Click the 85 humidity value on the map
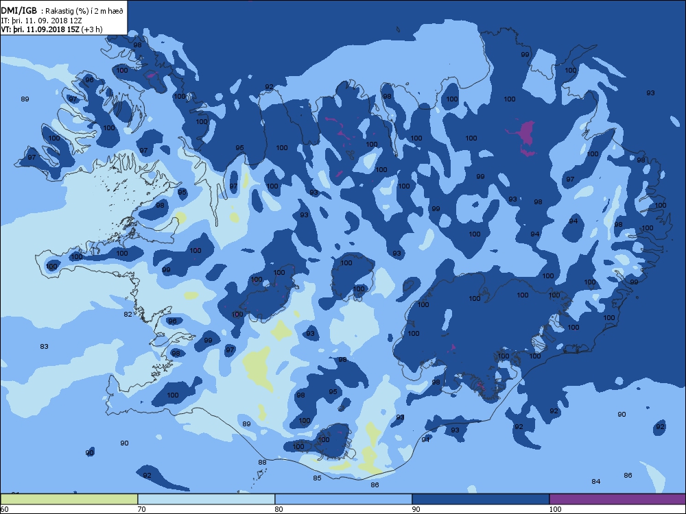This screenshot has height=514, width=686. [x=317, y=478]
